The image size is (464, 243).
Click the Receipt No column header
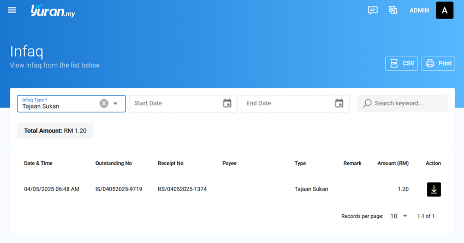point(170,163)
